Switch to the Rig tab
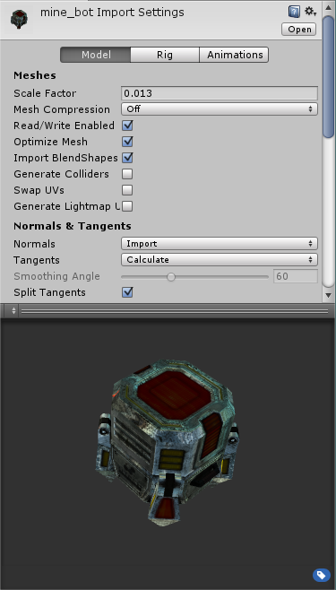The width and height of the screenshot is (336, 590). click(x=165, y=55)
